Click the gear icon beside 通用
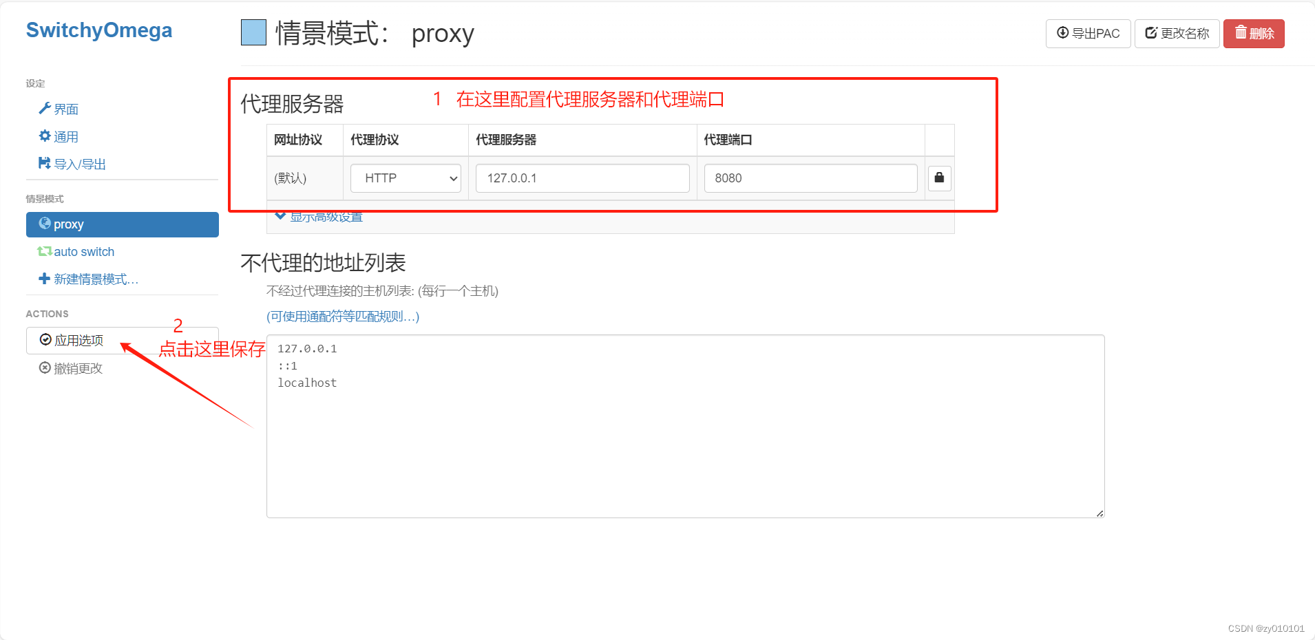1315x640 pixels. [45, 136]
